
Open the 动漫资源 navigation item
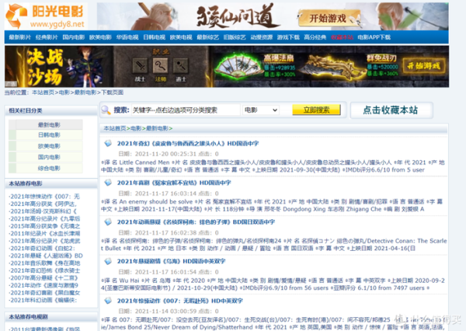(x=261, y=37)
